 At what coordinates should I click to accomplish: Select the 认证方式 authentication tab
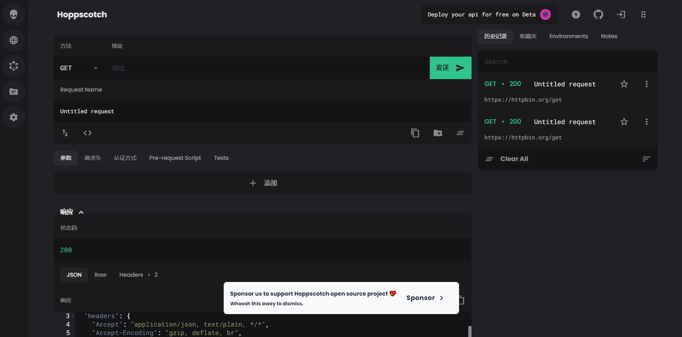click(125, 158)
